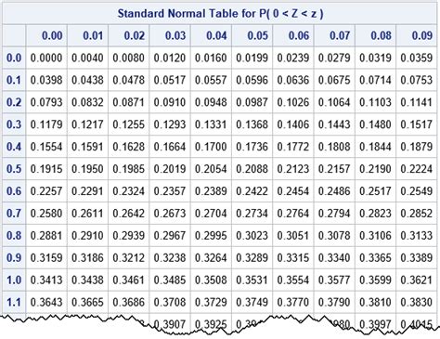Select the column header 0.05
Viewport: 440px width, 339px height.
click(x=252, y=35)
